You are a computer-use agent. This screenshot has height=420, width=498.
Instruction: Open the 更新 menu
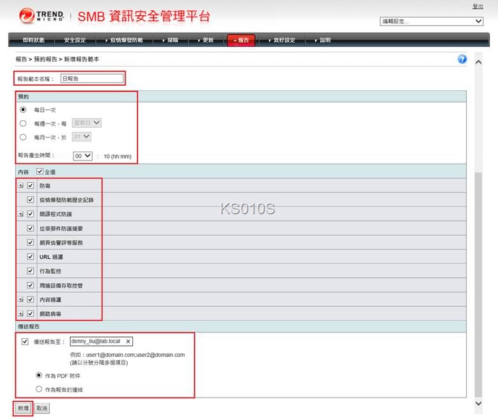click(206, 40)
